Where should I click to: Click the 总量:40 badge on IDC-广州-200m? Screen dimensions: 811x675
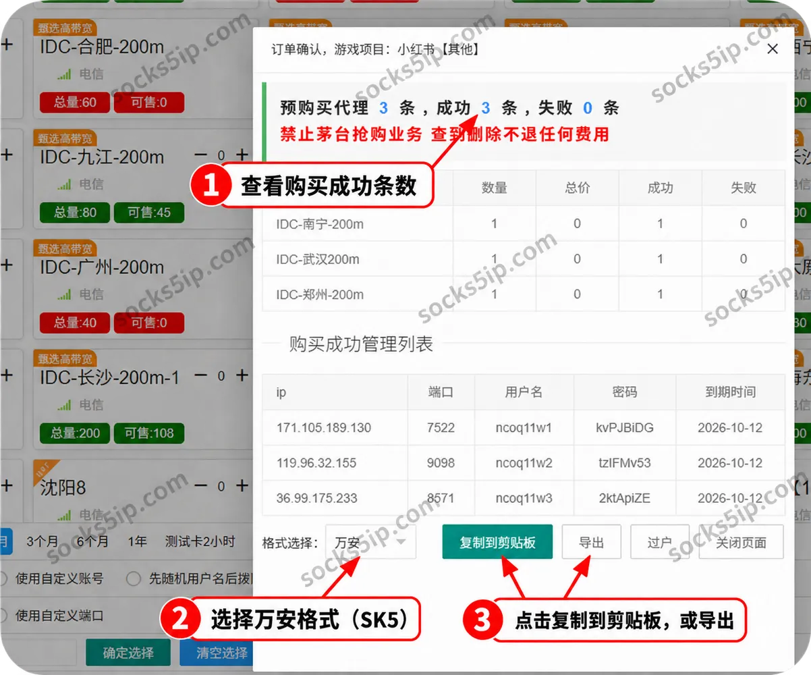[x=75, y=323]
